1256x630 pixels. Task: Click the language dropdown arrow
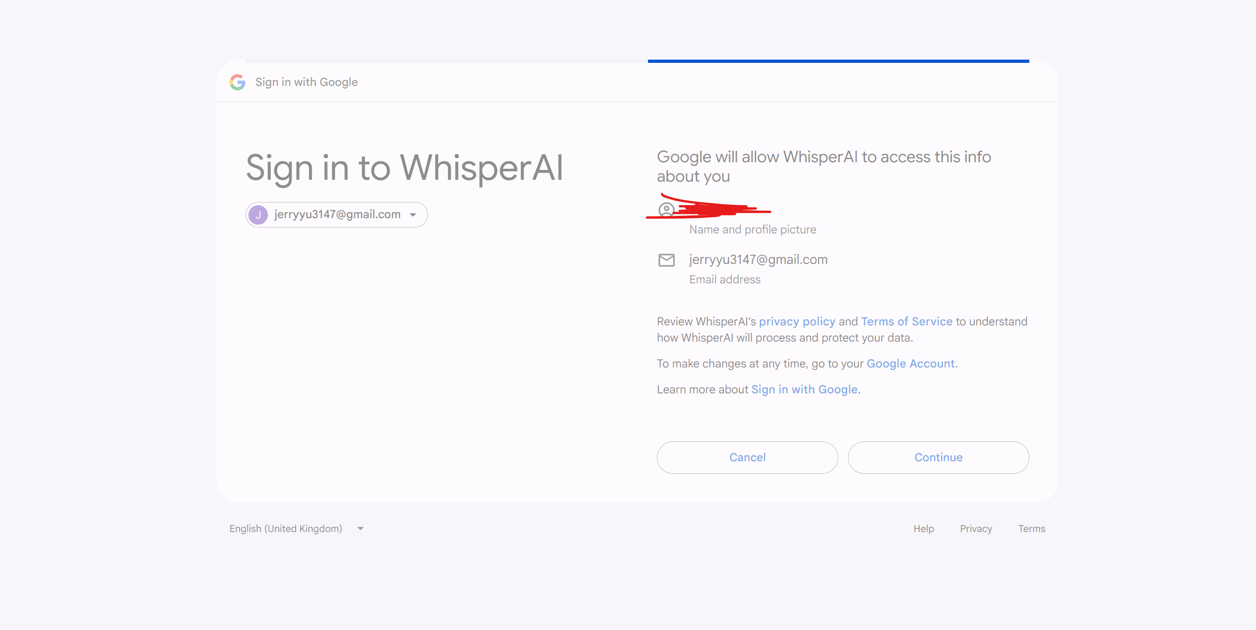coord(360,529)
